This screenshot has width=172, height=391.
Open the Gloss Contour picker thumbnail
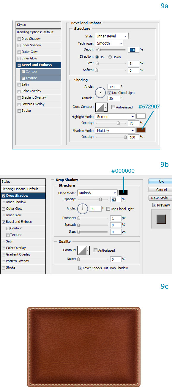pos(101,107)
